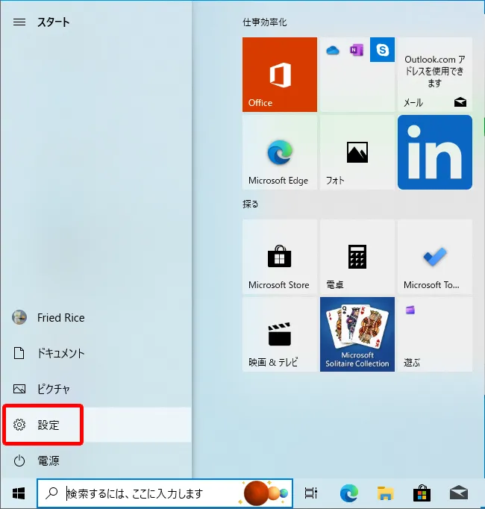The width and height of the screenshot is (485, 509).
Task: Open Settings (設定)
Action: [96, 425]
